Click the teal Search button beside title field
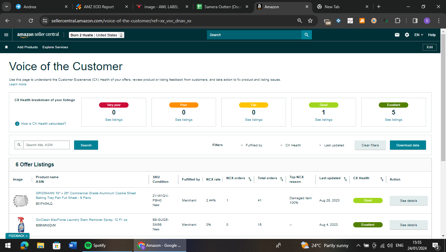 coord(86,145)
